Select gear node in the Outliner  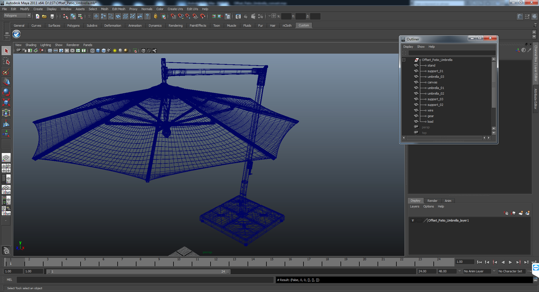[431, 116]
